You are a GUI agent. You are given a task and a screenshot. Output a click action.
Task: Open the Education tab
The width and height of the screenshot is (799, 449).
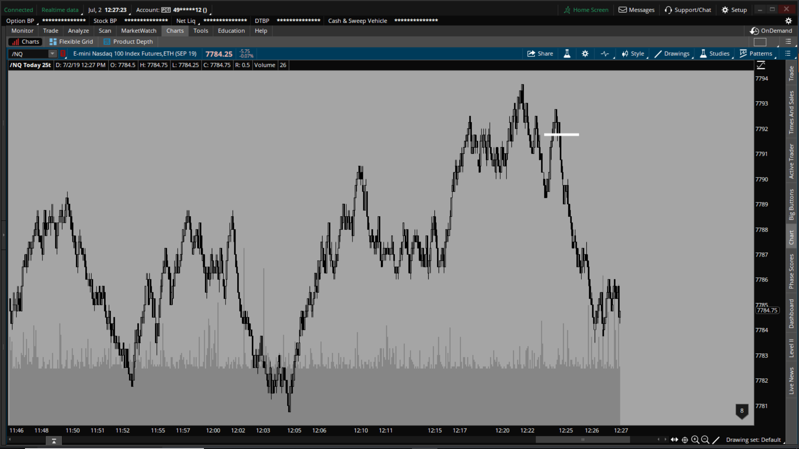point(231,31)
